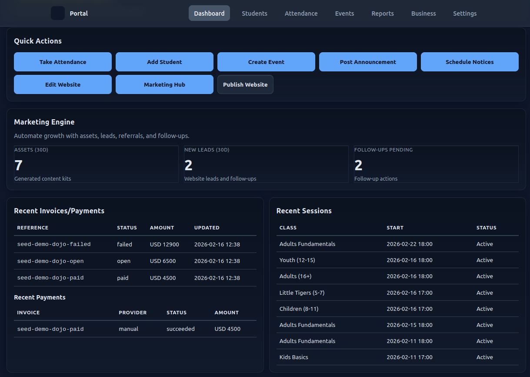
Task: Select Post Announcement
Action: 368,62
